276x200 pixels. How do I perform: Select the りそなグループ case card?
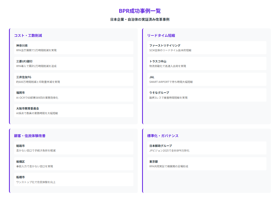point(207,95)
